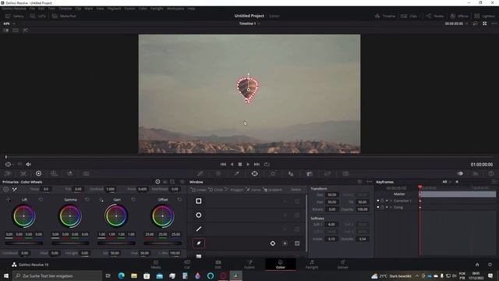The height and width of the screenshot is (281, 499).
Task: Open the File menu
Action: [x=32, y=9]
